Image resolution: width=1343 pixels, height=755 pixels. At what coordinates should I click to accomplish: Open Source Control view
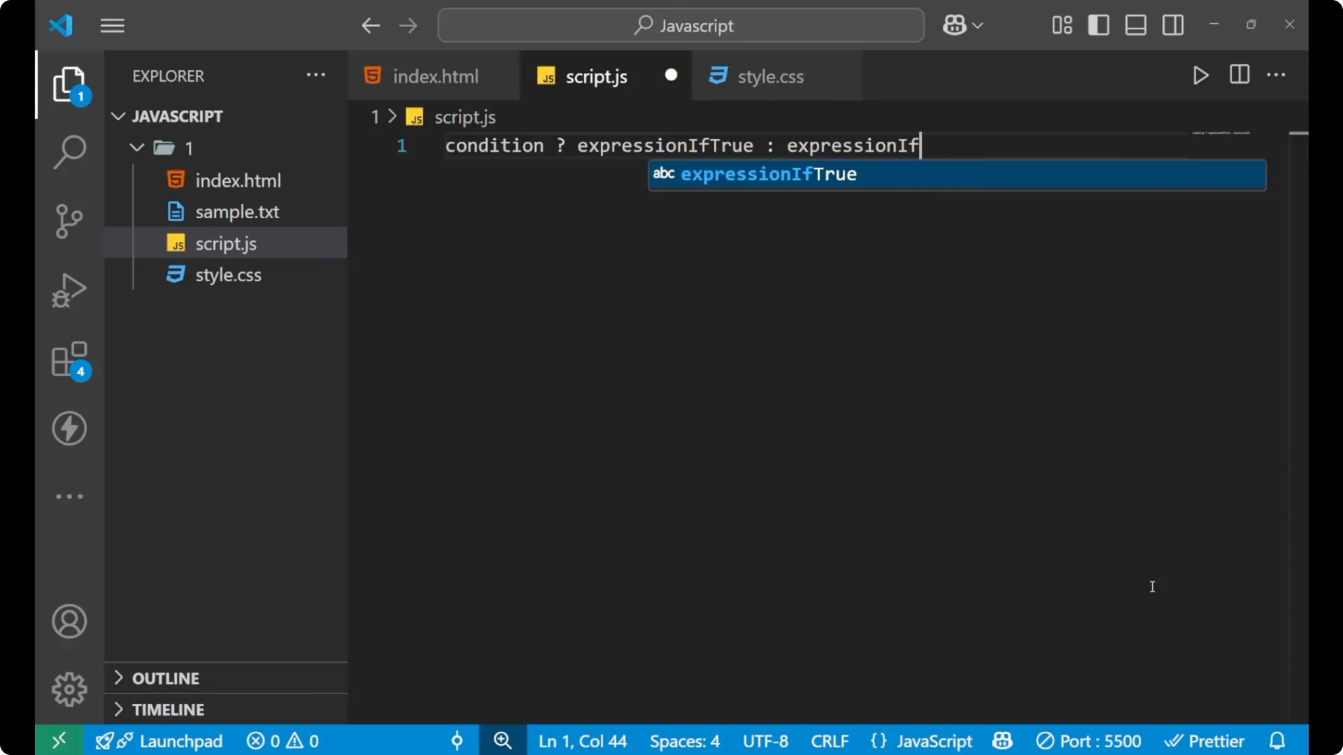point(69,221)
